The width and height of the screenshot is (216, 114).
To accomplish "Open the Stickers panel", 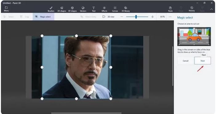I will pos(83,9).
